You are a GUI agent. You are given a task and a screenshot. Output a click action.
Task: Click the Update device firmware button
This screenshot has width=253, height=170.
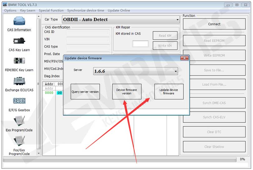point(169,92)
